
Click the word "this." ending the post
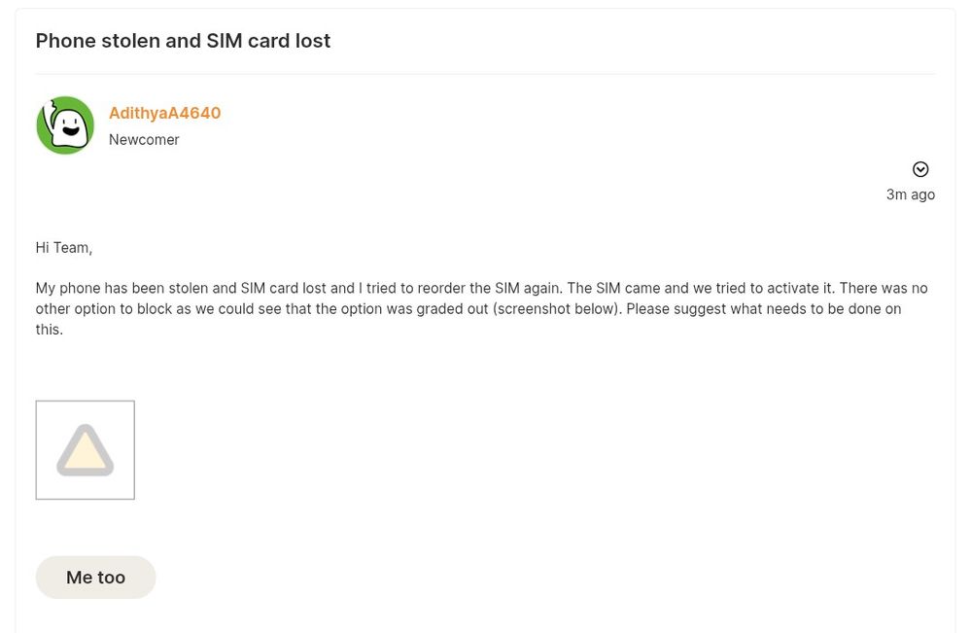coord(50,330)
